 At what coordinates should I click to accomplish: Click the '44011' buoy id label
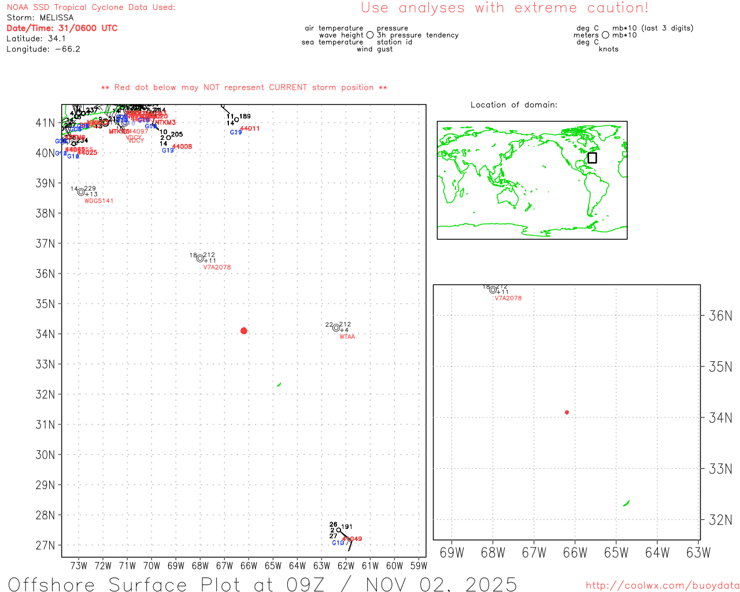[250, 128]
